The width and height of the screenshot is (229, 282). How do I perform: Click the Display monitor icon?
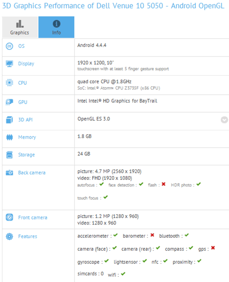pyautogui.click(x=10, y=64)
